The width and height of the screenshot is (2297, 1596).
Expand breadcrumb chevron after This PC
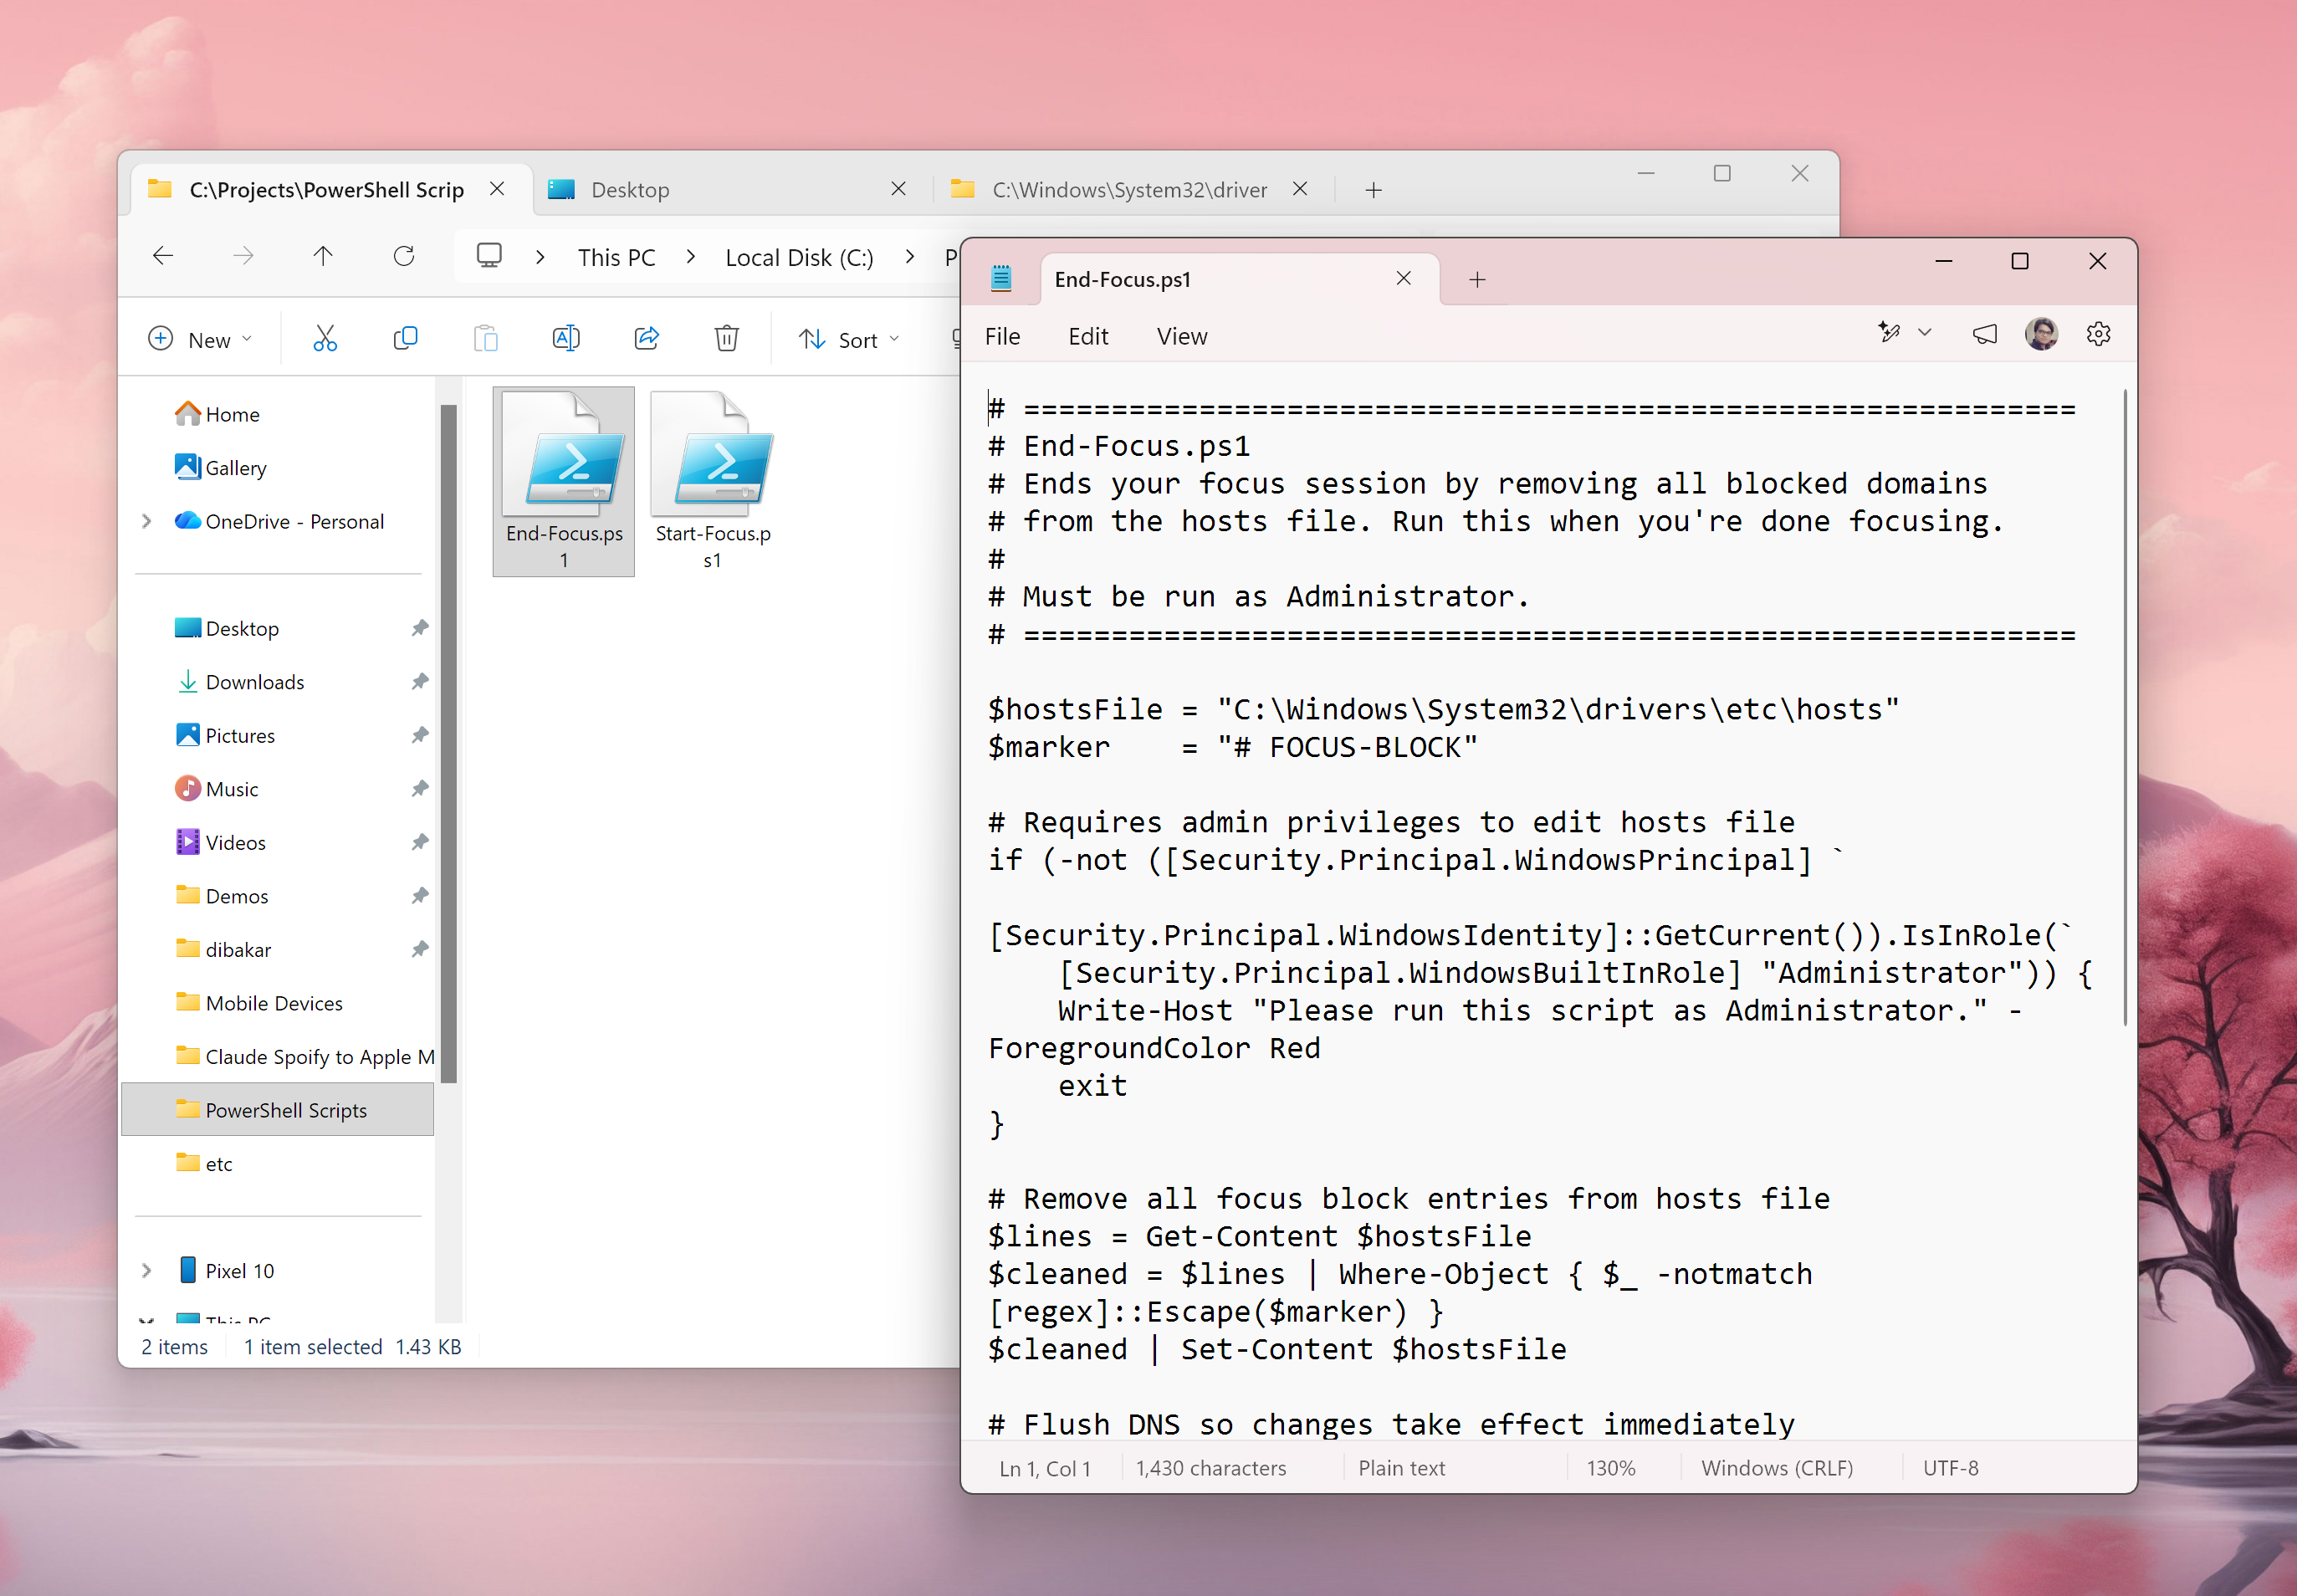click(691, 257)
